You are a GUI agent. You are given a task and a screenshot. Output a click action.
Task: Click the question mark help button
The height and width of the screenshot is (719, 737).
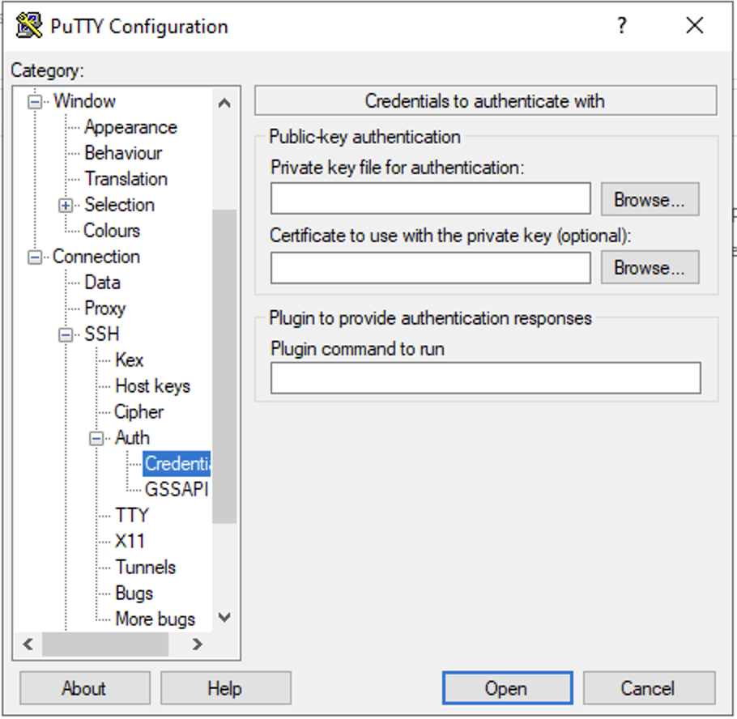[622, 25]
